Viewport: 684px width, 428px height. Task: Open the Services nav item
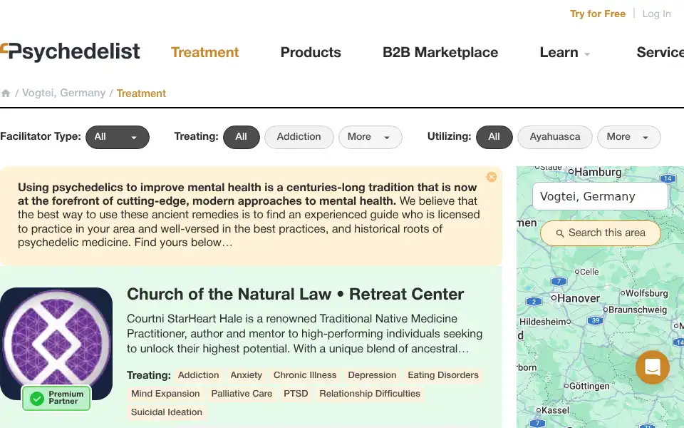click(660, 52)
